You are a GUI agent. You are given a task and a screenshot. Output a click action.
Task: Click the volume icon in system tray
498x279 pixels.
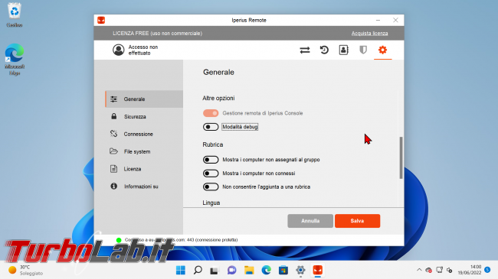pyautogui.click(x=450, y=270)
